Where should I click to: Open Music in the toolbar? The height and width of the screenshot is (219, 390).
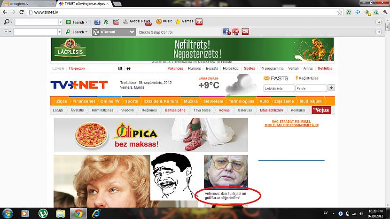tap(164, 22)
